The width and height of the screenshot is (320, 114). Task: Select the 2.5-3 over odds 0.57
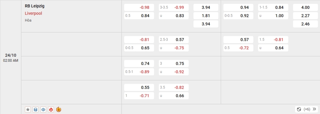tap(174, 40)
